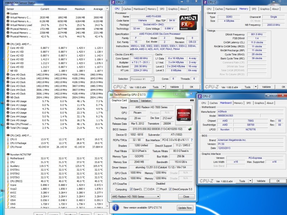This screenshot has width=287, height=215.
Task: Click the NB Frequency 2003.8 MHz value
Action: pos(273,25)
